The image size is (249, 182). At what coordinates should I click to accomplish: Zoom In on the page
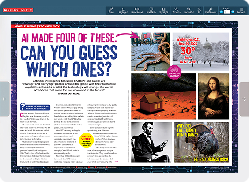176,10
